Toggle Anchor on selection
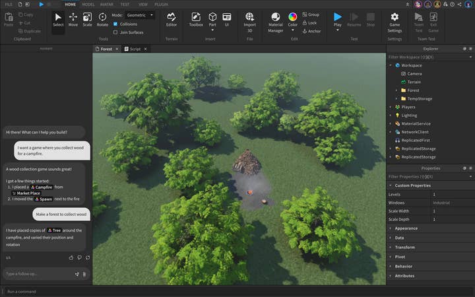Screen dimensions: 475x297 (311, 31)
